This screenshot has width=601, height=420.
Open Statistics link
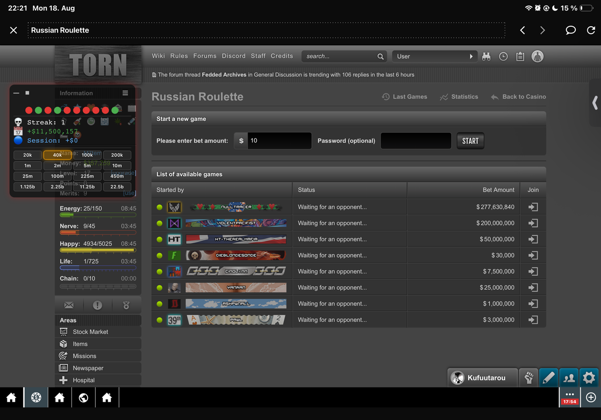[459, 97]
